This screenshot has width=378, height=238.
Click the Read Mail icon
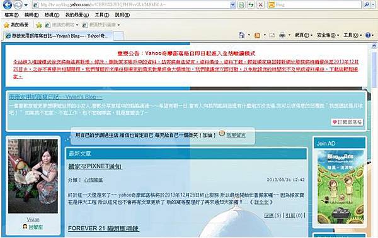(272, 35)
